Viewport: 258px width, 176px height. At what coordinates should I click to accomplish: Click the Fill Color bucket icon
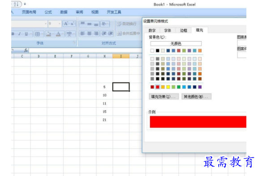(x=48, y=34)
